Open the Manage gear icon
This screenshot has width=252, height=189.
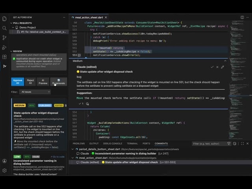[x=4, y=170]
